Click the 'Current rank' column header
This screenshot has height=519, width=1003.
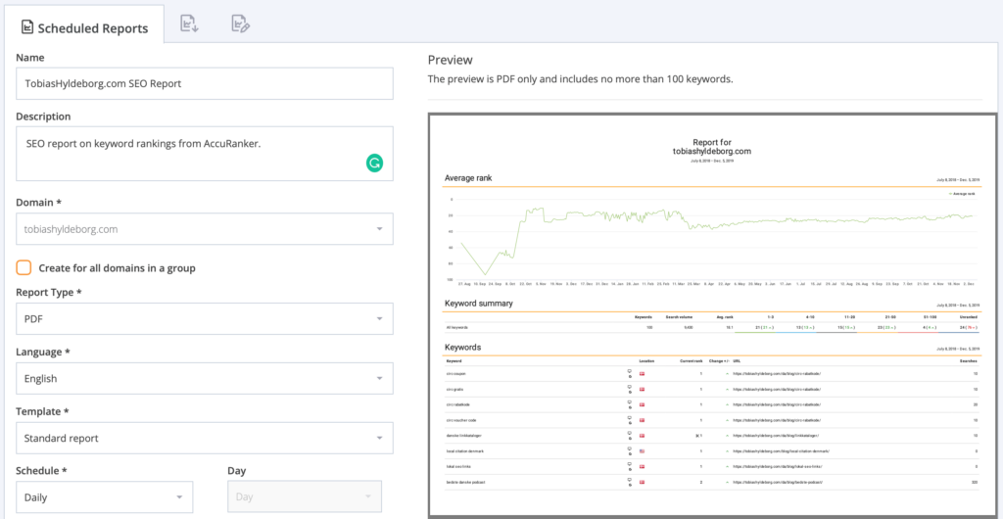point(691,361)
